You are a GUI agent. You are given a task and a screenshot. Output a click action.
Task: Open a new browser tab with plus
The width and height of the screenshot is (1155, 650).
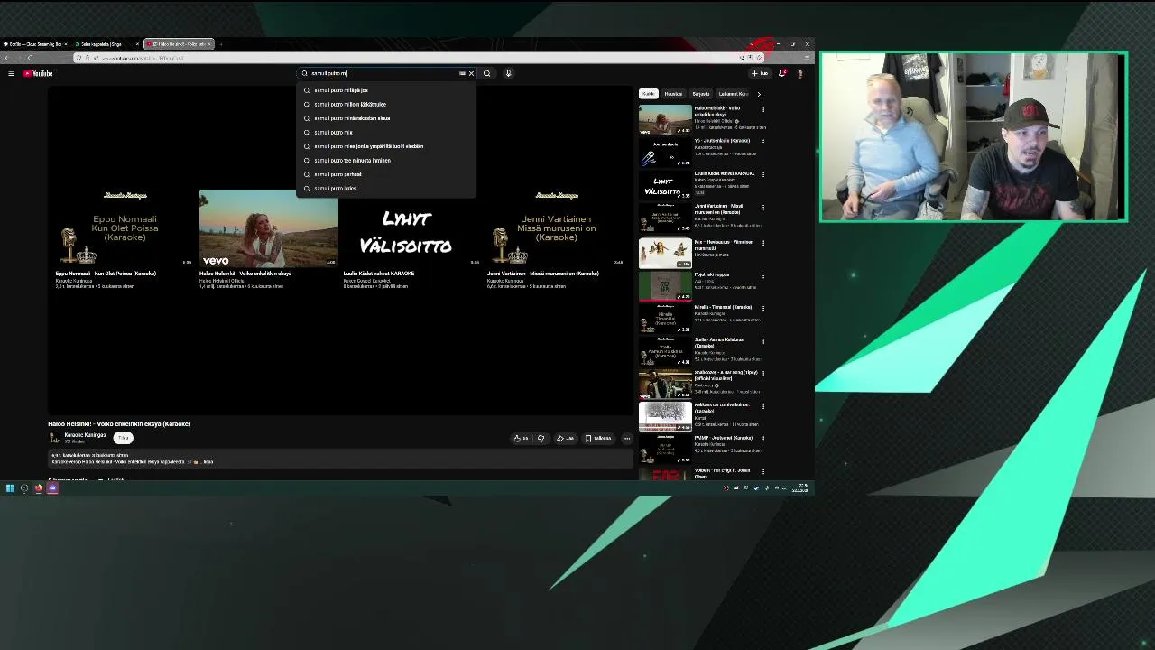(x=221, y=44)
